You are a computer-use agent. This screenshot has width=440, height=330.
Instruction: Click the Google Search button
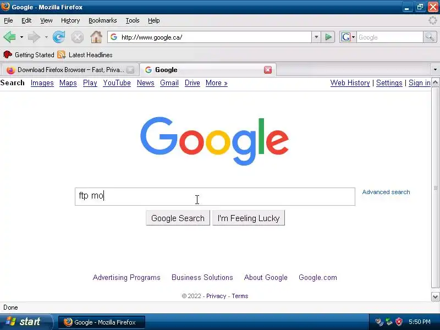pyautogui.click(x=178, y=218)
